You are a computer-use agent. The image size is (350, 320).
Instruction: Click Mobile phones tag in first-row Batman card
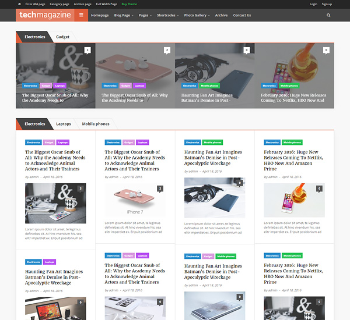pyautogui.click(x=212, y=143)
